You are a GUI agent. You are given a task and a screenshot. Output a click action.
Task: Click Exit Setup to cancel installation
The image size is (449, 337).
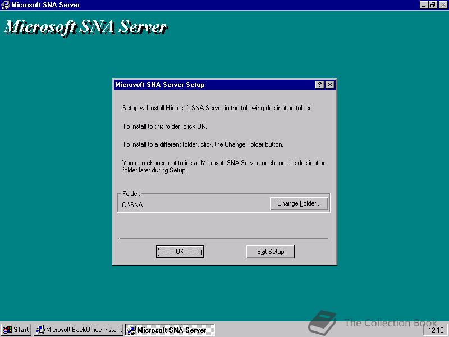[271, 252]
